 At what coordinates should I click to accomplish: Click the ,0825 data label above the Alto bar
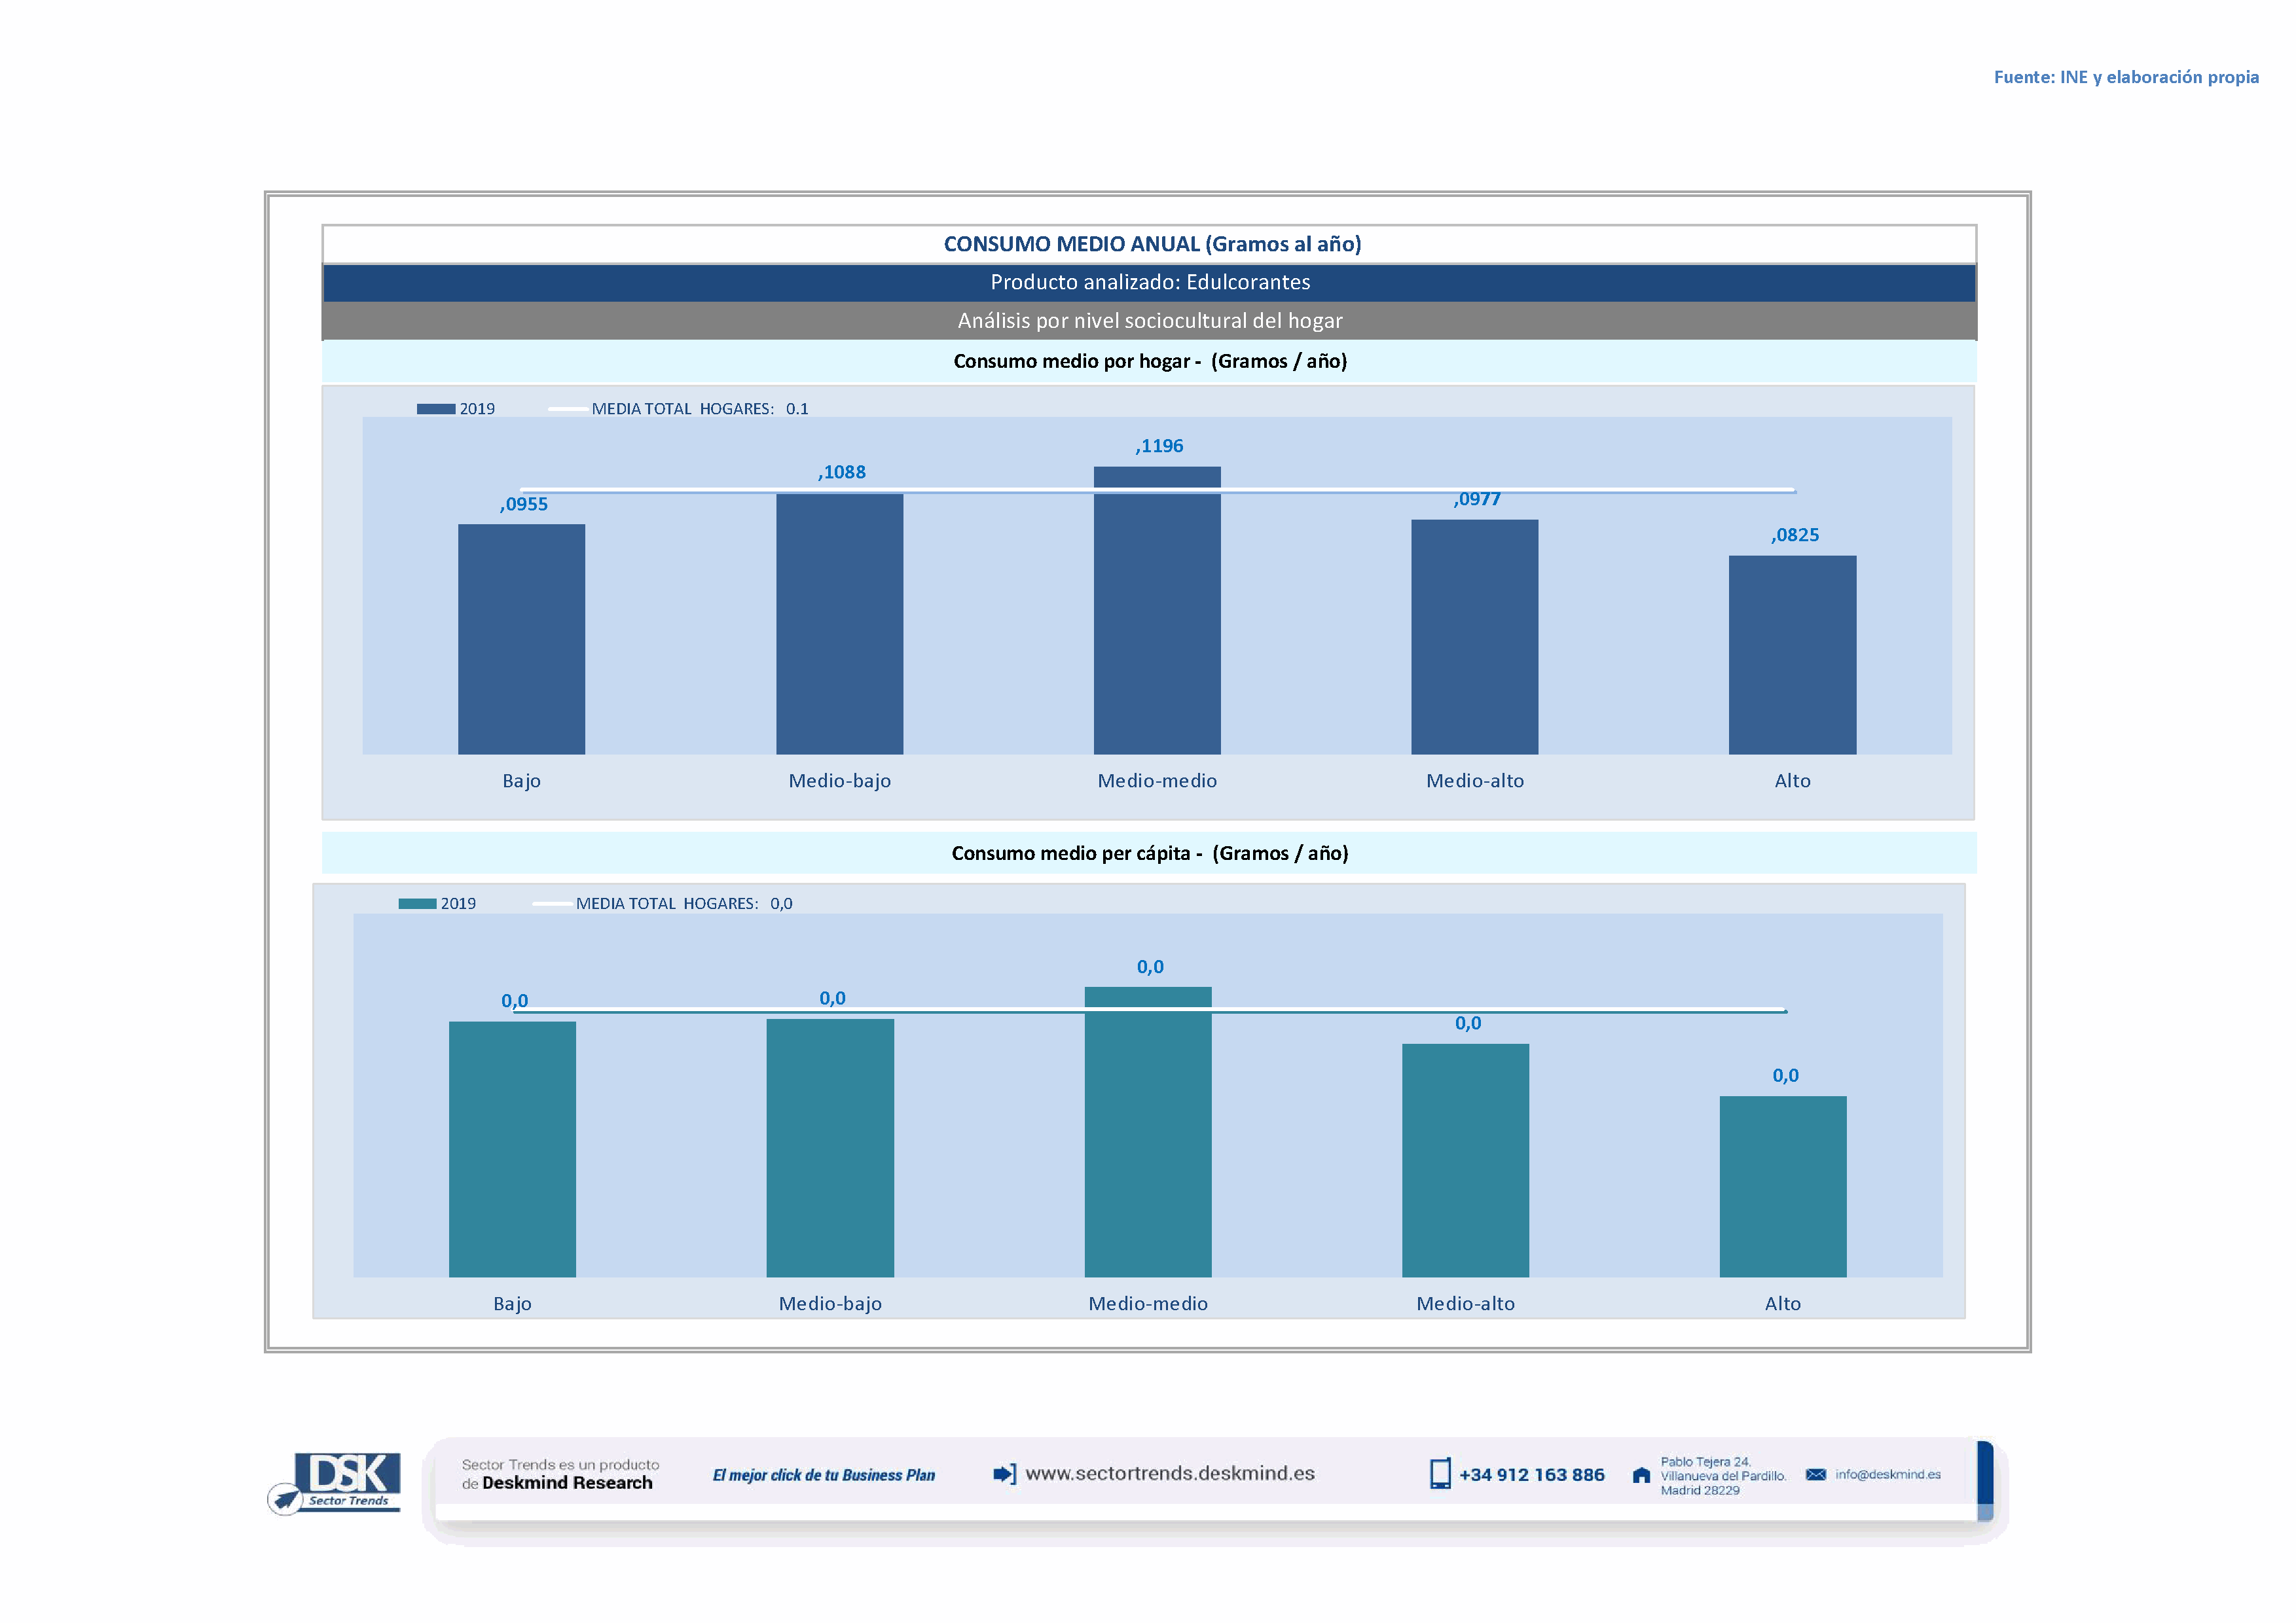point(1795,535)
